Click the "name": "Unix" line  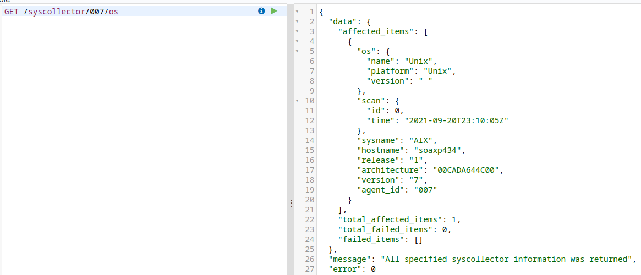pos(402,61)
